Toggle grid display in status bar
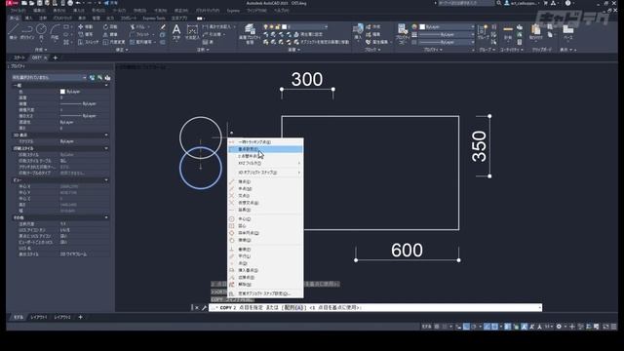The height and width of the screenshot is (351, 624). 437,327
